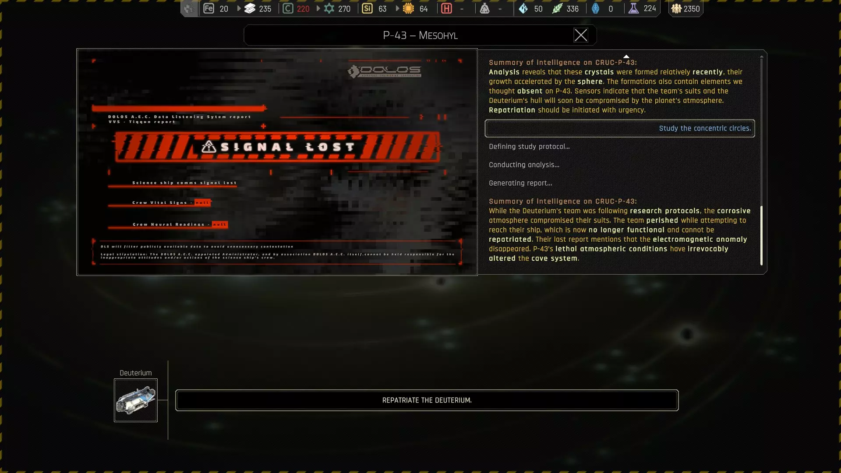The width and height of the screenshot is (841, 473).
Task: Click the green feather food icon
Action: (557, 8)
